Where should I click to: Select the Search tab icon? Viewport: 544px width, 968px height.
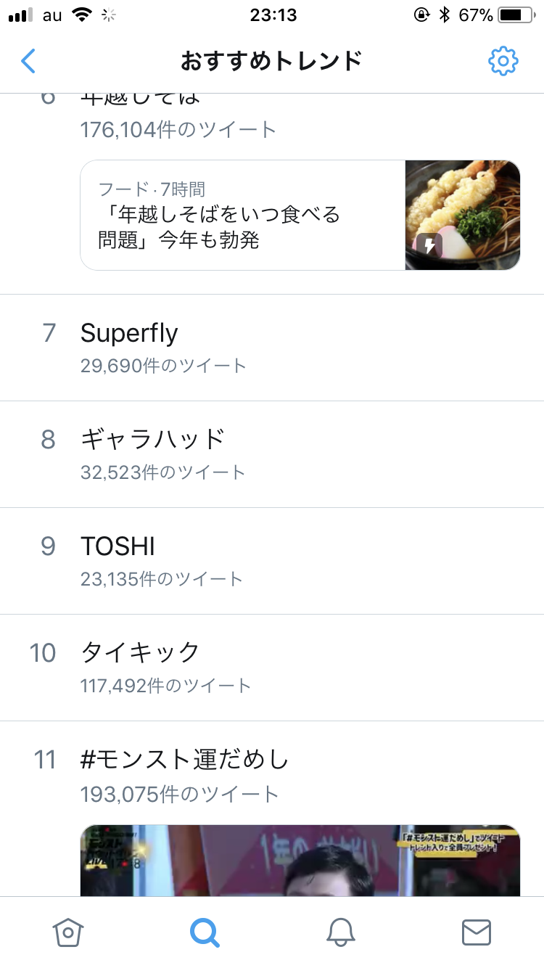coord(205,932)
